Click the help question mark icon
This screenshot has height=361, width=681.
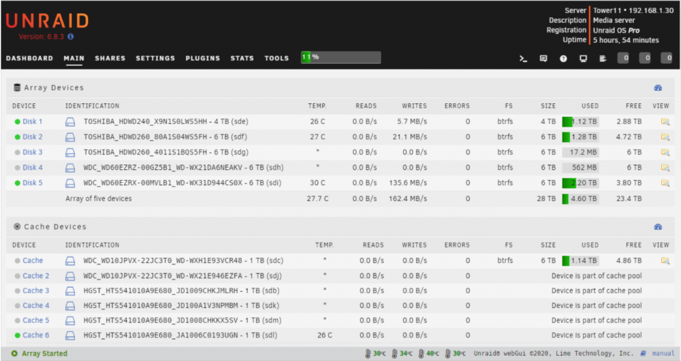pyautogui.click(x=563, y=58)
